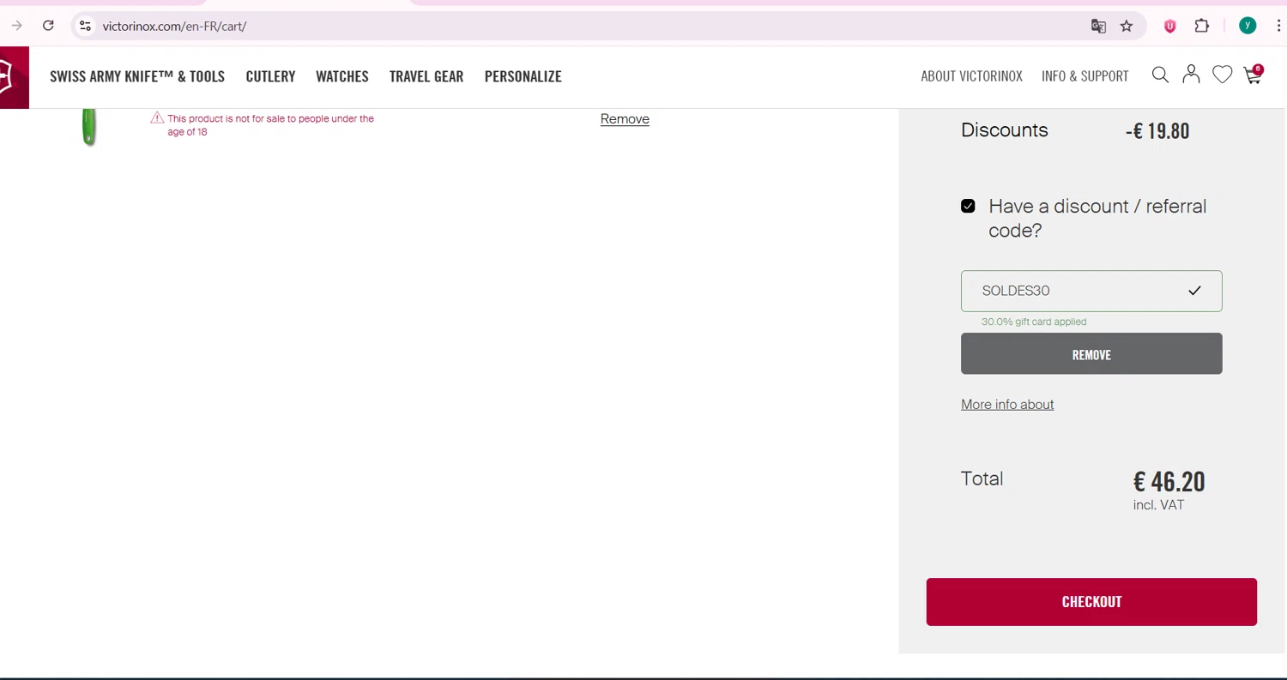Click the grey REMOVE discount code button

click(x=1091, y=353)
